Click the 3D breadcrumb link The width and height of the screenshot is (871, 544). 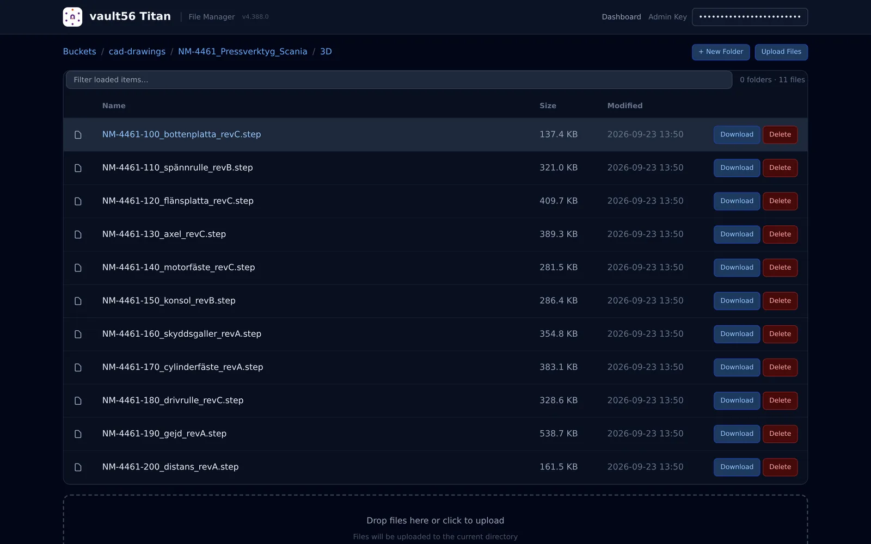326,51
